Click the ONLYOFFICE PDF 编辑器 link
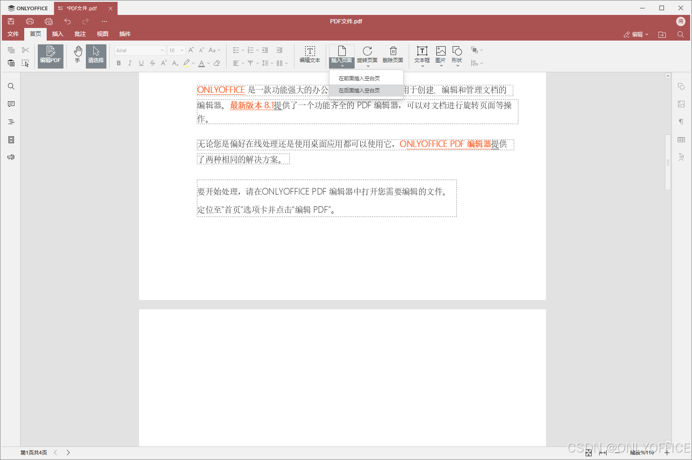This screenshot has width=692, height=460. pyautogui.click(x=446, y=144)
